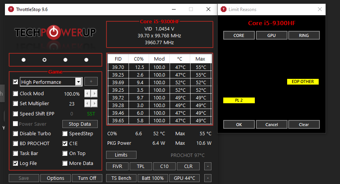Toggle the High Performance power plan checkbox
The height and width of the screenshot is (184, 340).
[15, 82]
